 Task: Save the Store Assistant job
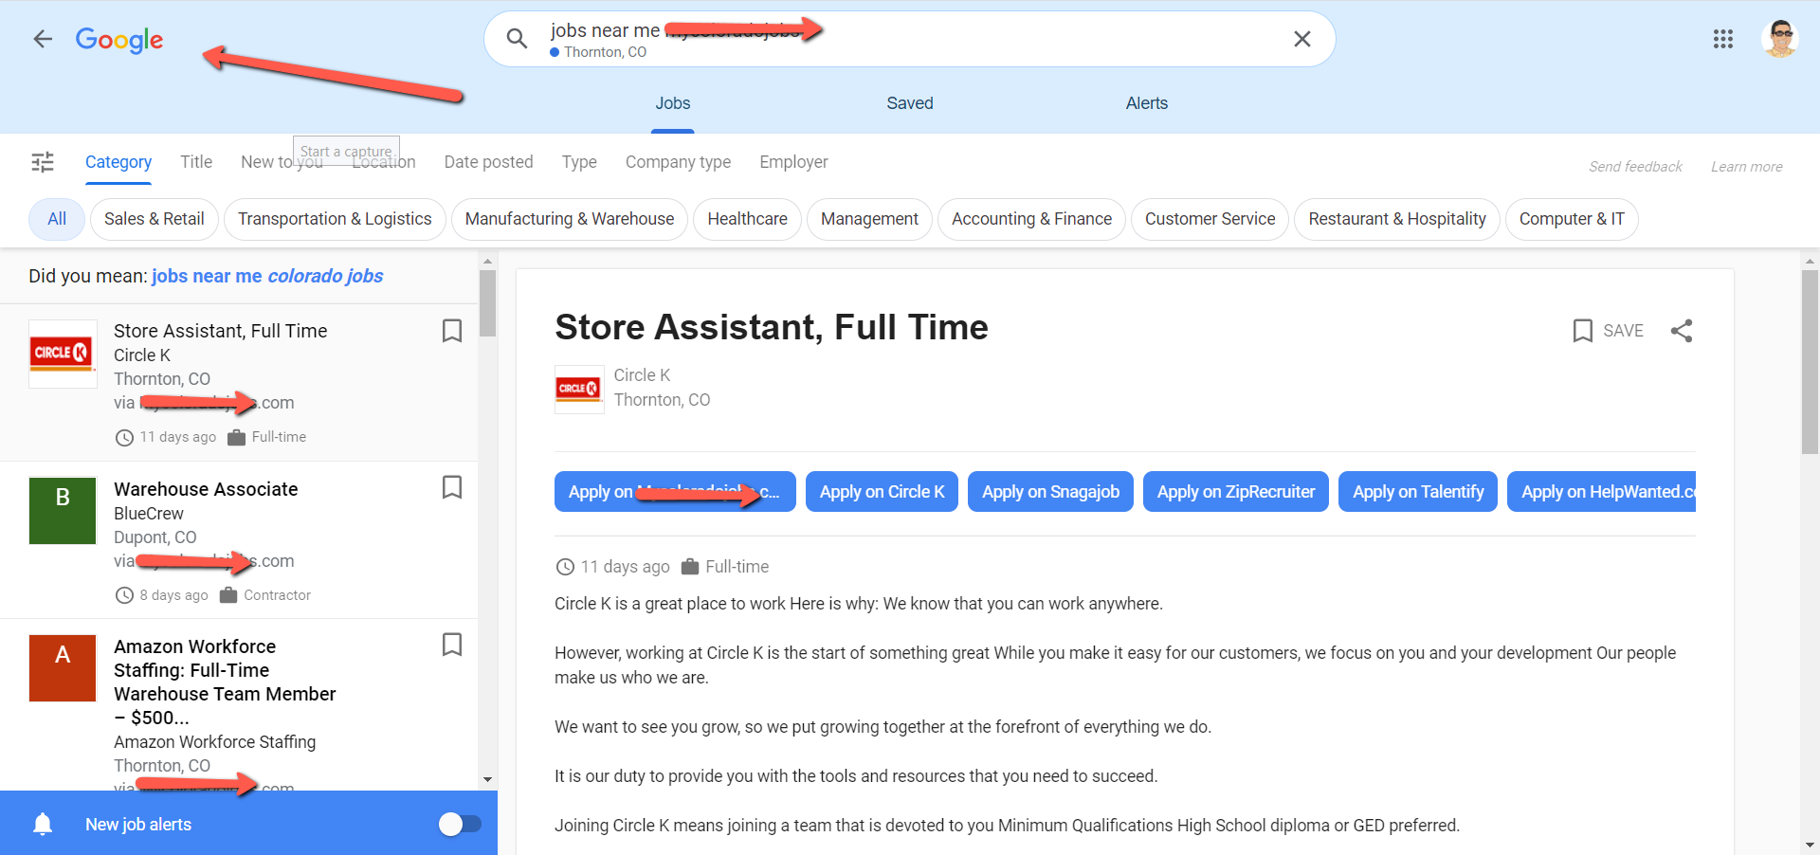pos(1608,331)
